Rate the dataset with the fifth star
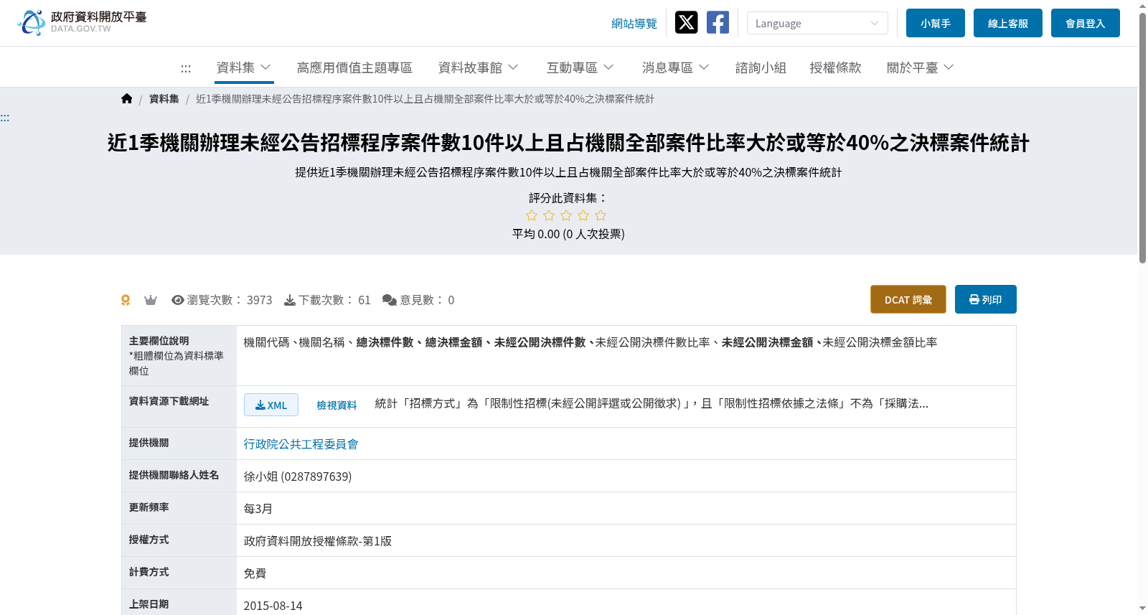The width and height of the screenshot is (1148, 615). (x=601, y=215)
